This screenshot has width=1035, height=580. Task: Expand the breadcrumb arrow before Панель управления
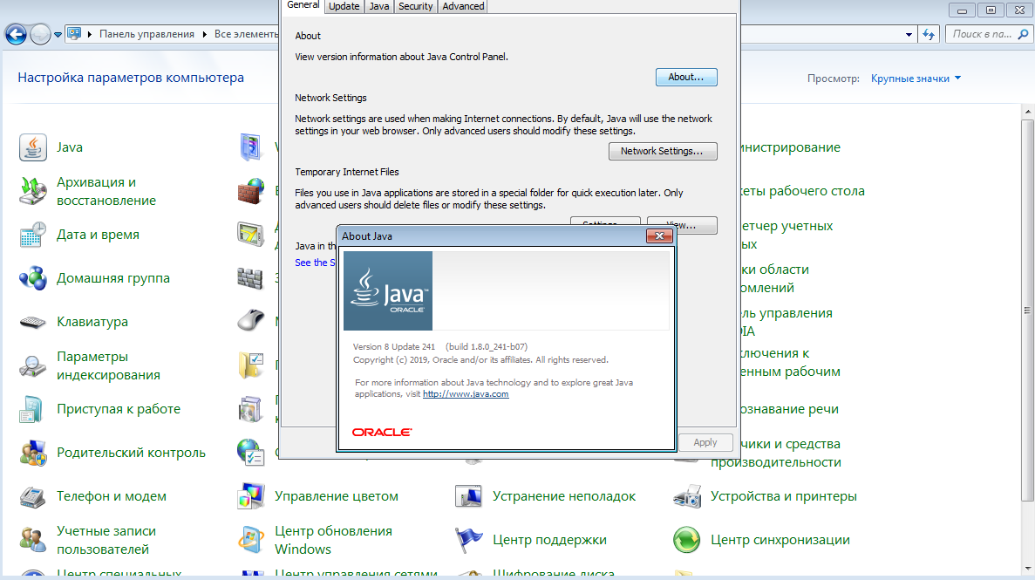[90, 34]
